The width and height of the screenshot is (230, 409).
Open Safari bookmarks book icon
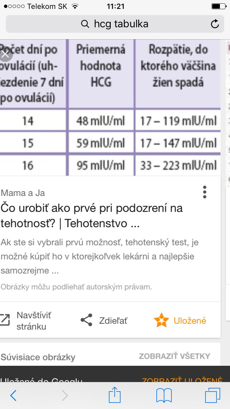coord(164,396)
